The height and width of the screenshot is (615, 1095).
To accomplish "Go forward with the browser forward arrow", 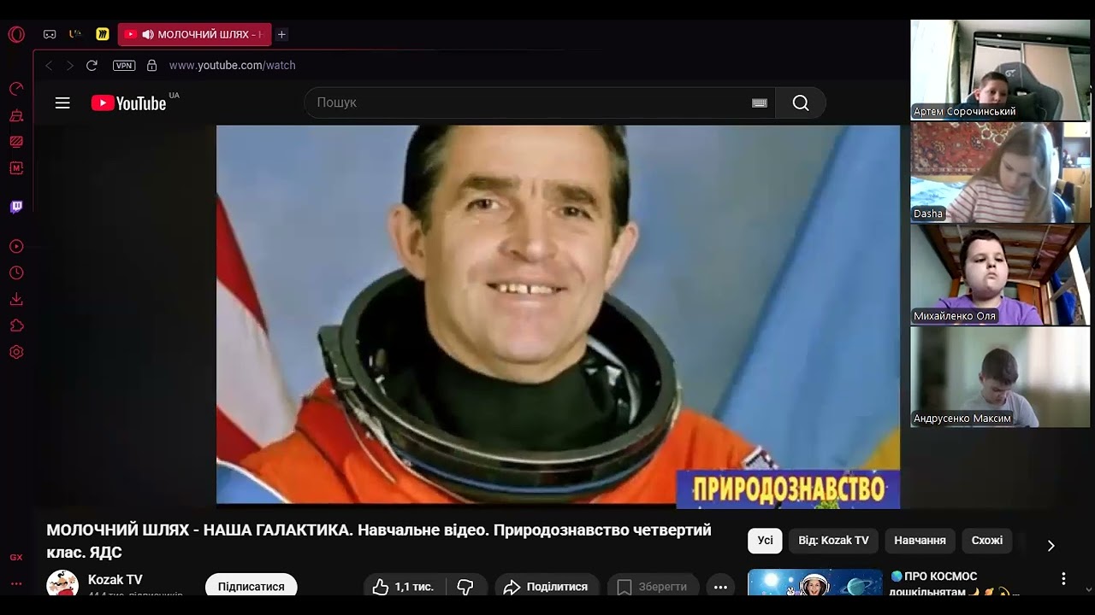I will point(70,65).
